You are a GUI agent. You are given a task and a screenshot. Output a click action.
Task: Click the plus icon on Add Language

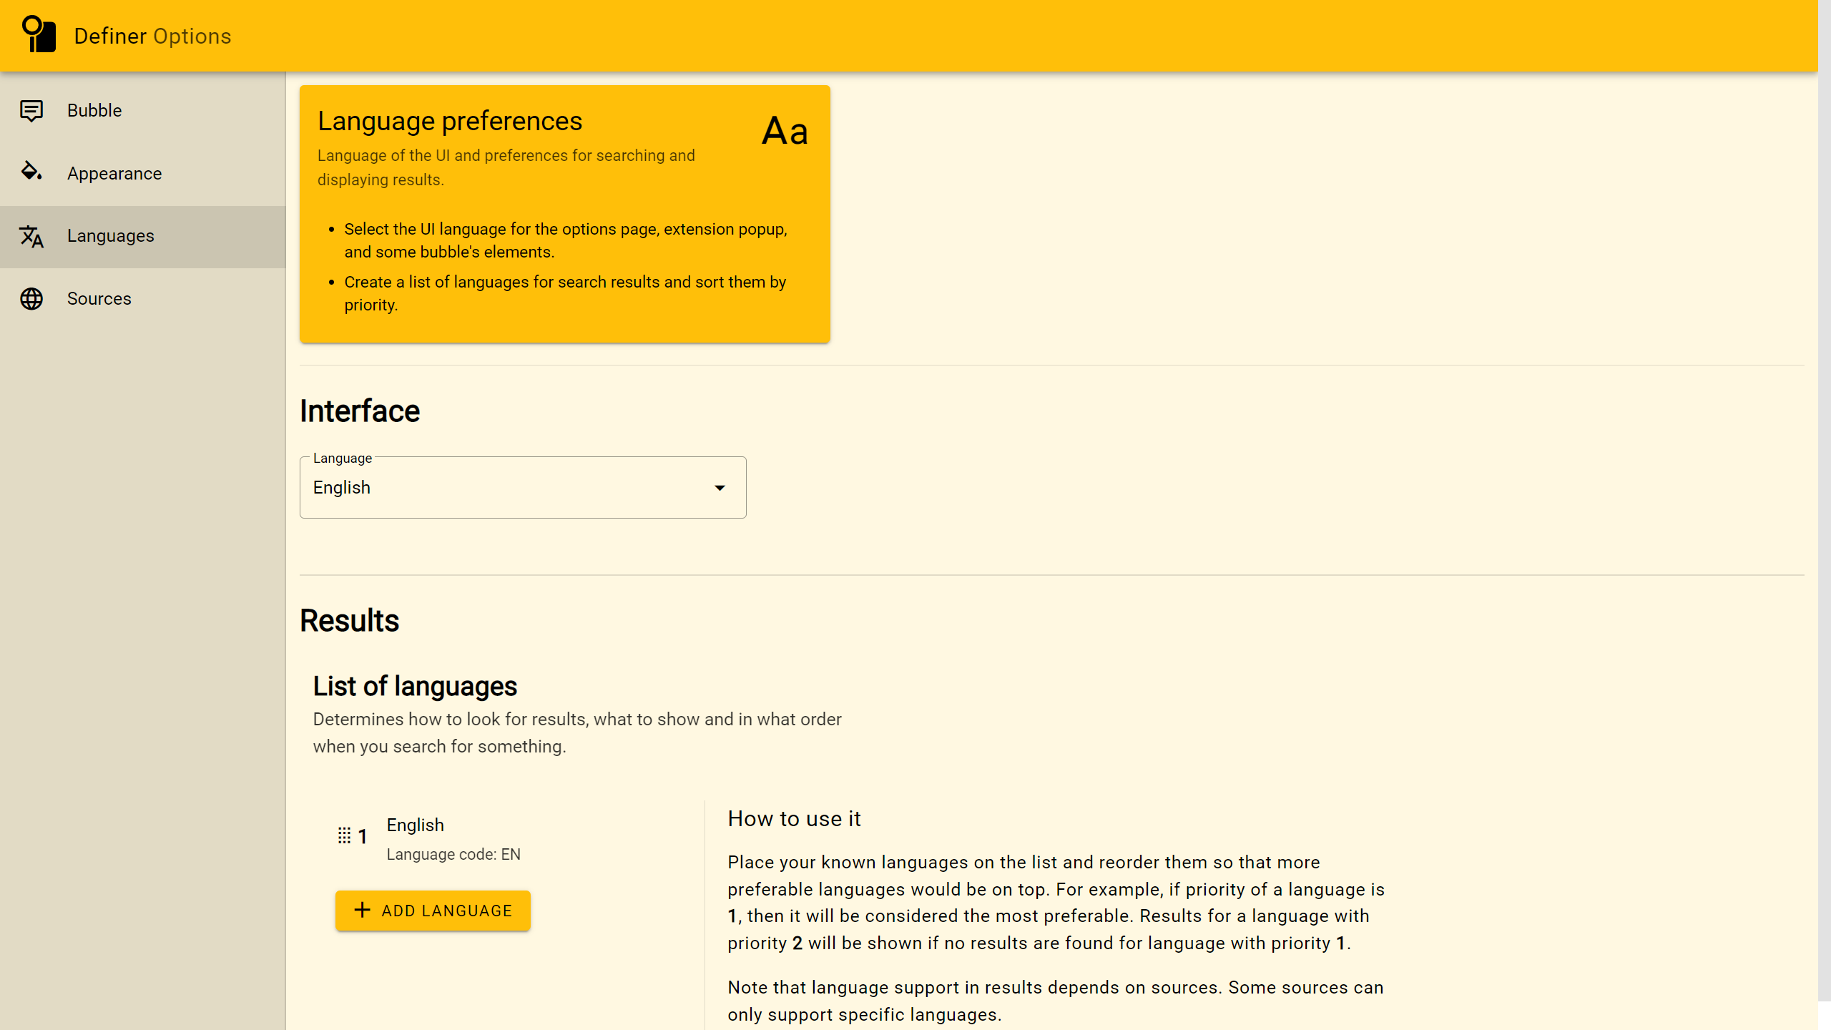[363, 910]
